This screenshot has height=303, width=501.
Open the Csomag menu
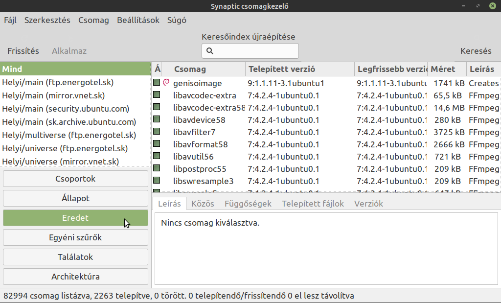tap(93, 20)
